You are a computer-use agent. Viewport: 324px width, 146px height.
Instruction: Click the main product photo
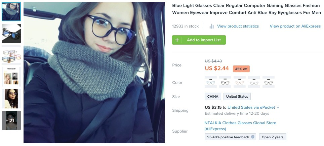click(x=94, y=72)
